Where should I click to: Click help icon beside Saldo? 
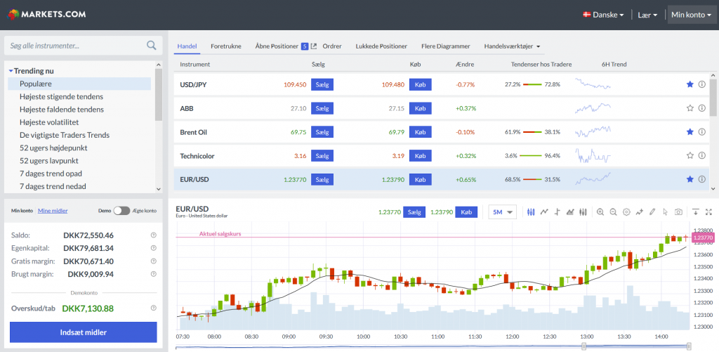click(x=154, y=235)
